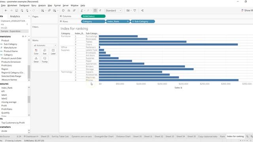Open the Dimensions pane dropdown arrow
Screen dimensions: 253x142
point(29,37)
